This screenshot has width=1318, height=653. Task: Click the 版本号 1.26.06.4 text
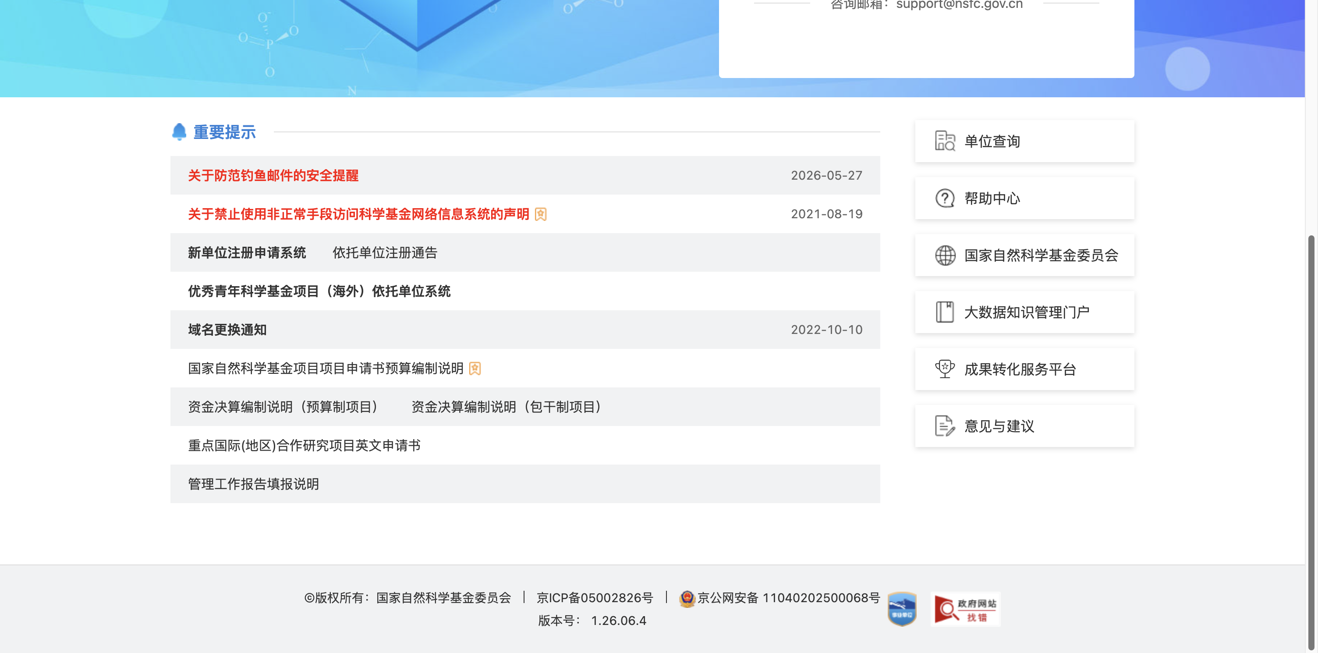coord(592,620)
